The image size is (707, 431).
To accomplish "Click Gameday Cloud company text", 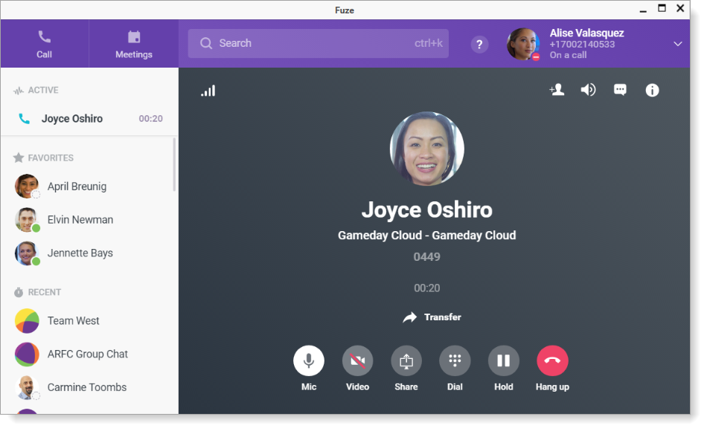I will [x=427, y=236].
